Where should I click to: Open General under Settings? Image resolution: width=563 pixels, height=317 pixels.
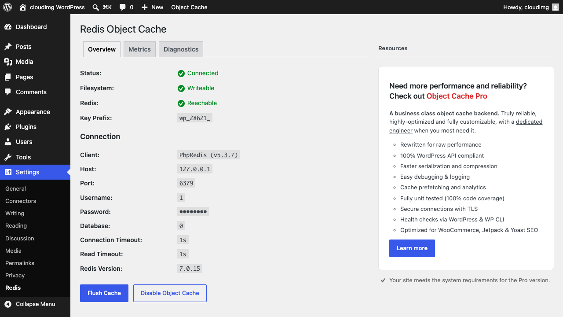15,188
